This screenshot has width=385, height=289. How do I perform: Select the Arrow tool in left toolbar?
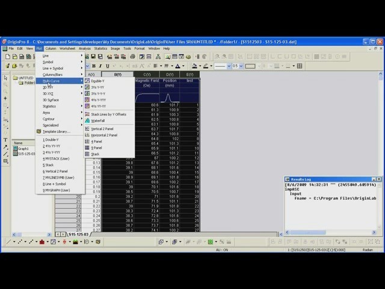(x=5, y=147)
